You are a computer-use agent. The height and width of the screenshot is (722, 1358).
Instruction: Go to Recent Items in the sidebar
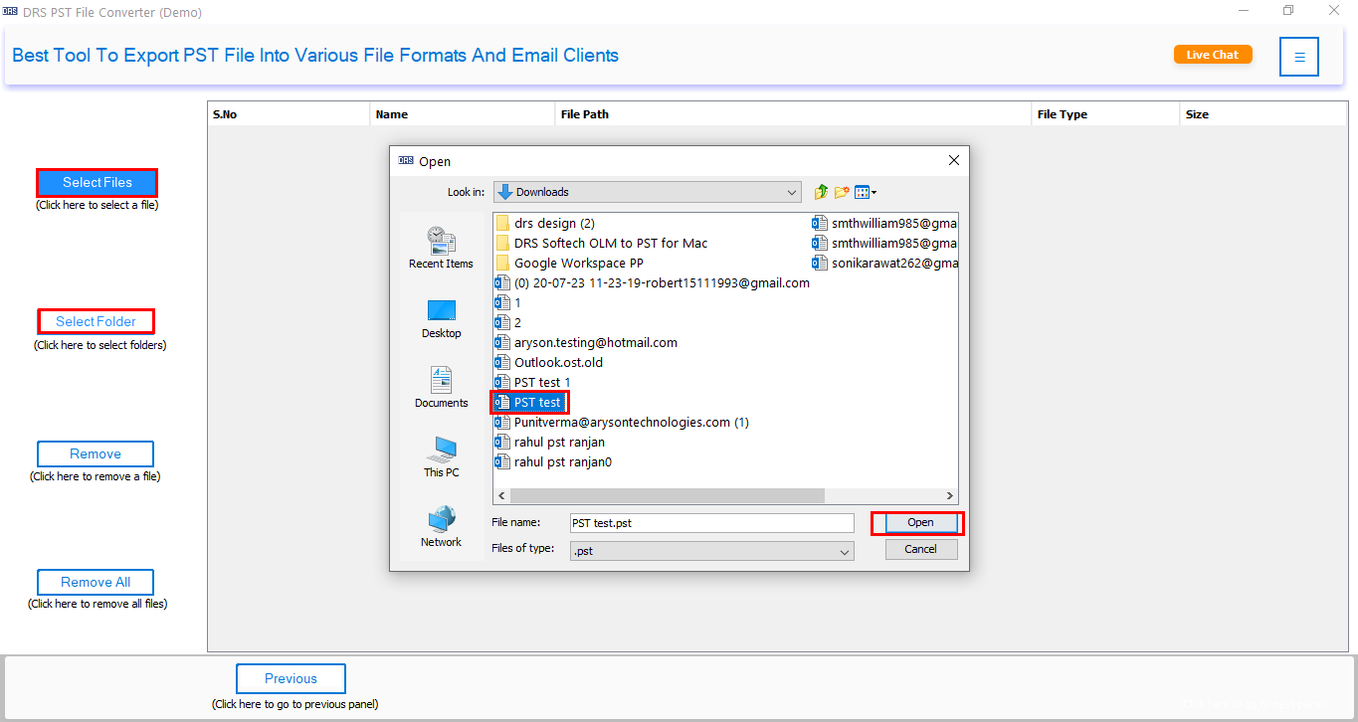441,248
